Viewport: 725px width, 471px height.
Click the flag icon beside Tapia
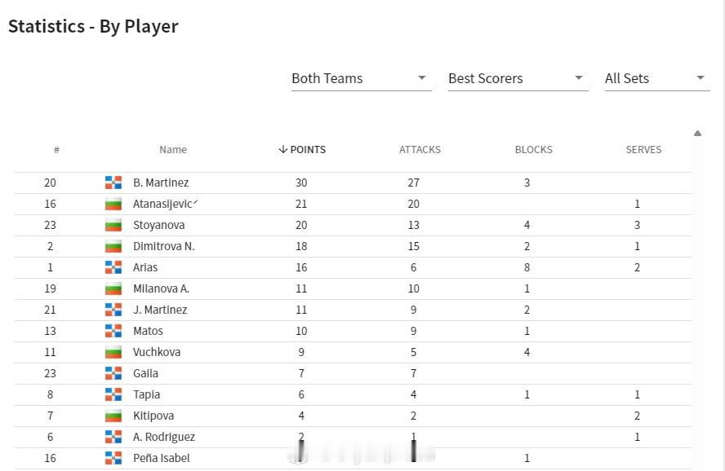pos(113,395)
